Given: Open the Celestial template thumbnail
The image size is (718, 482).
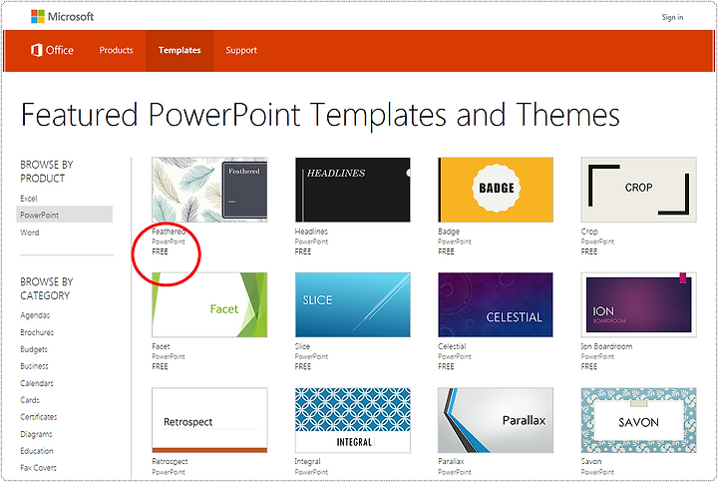Looking at the screenshot, I should [496, 304].
